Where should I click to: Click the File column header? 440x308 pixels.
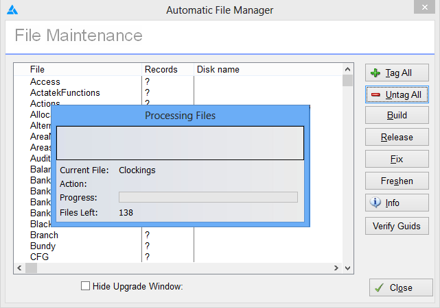tap(78, 69)
